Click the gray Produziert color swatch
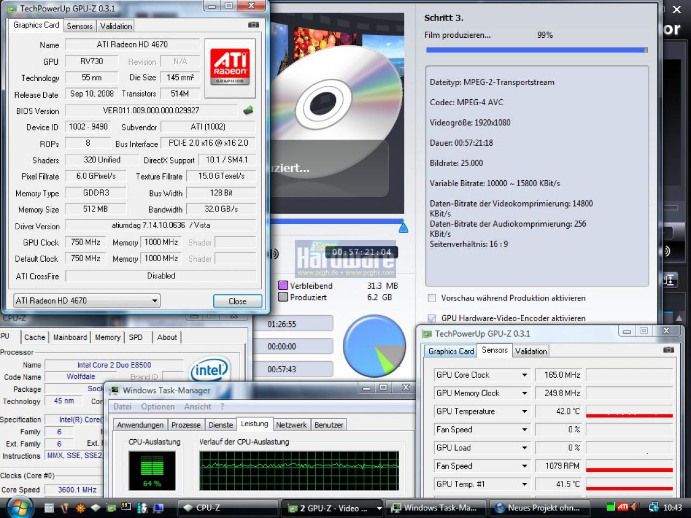The width and height of the screenshot is (691, 518). tap(283, 297)
